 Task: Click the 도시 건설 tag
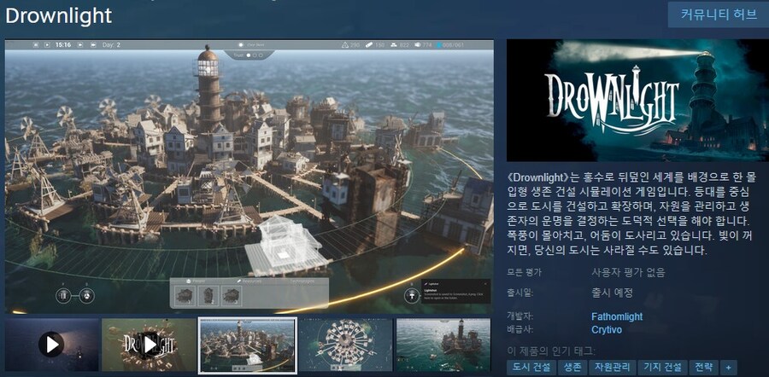(531, 367)
